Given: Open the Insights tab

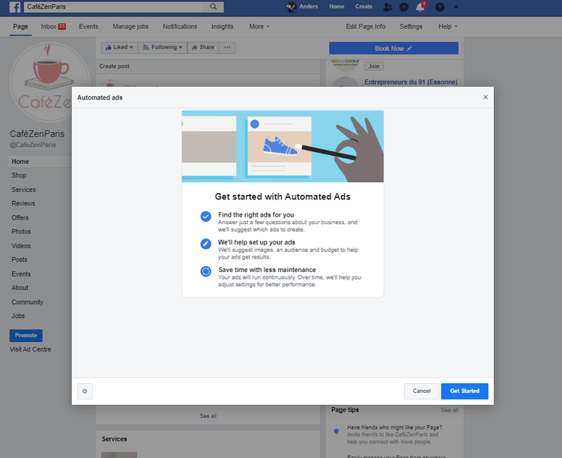Looking at the screenshot, I should point(223,26).
